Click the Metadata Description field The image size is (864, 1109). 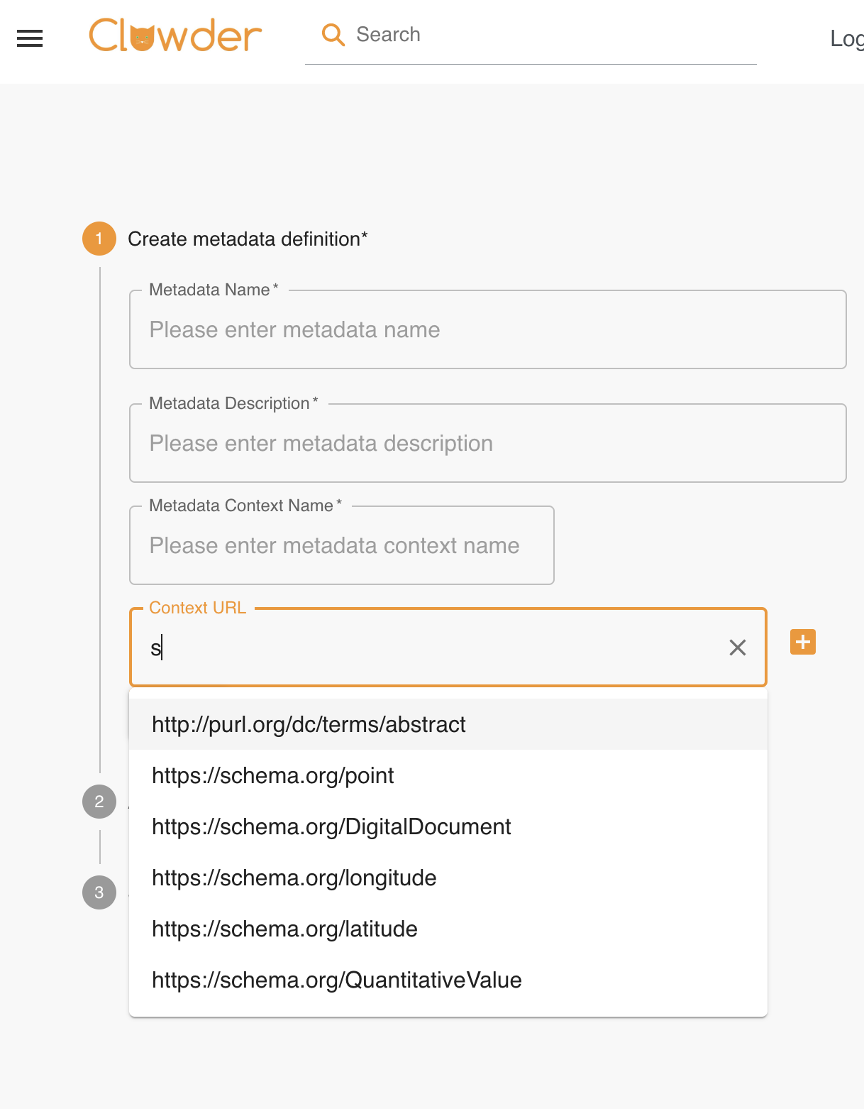point(487,444)
